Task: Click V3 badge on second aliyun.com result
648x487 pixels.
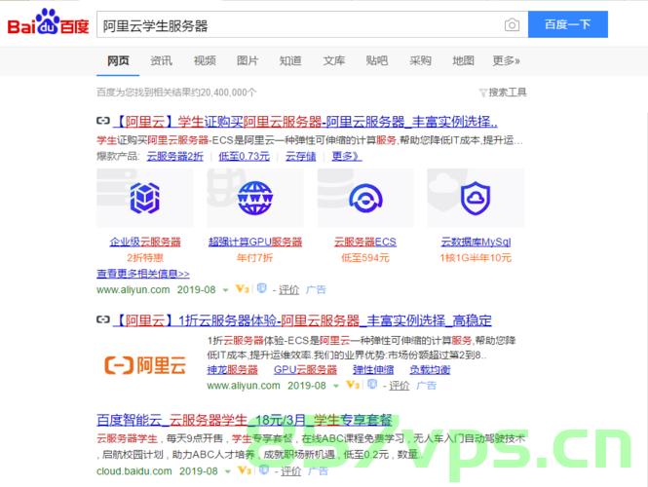Action: coord(353,385)
